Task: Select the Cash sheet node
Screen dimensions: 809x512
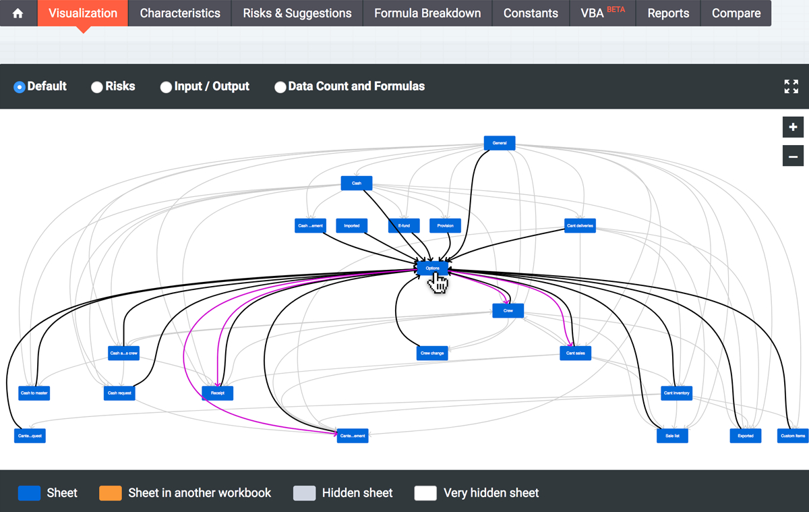Action: [x=357, y=183]
